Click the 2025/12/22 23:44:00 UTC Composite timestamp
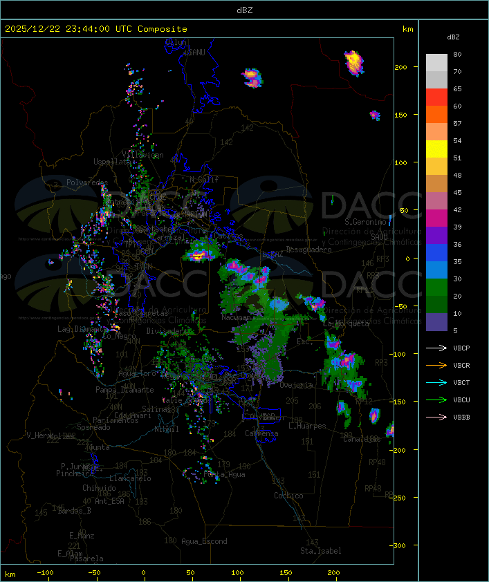 point(96,29)
